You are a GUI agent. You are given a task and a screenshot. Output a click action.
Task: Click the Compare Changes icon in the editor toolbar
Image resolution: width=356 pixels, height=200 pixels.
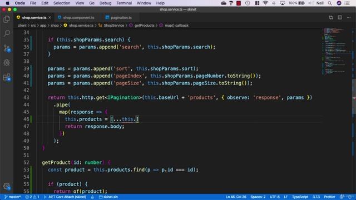(331, 17)
